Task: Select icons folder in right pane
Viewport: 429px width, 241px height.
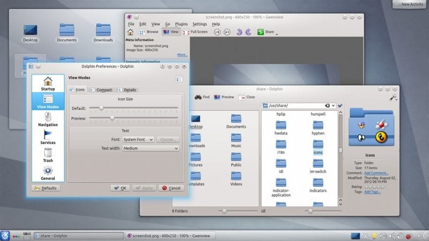Action: [318, 148]
